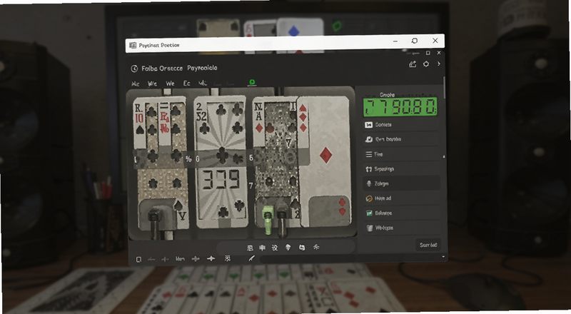This screenshot has height=314, width=571.
Task: Click the green digital score display
Action: (x=400, y=107)
